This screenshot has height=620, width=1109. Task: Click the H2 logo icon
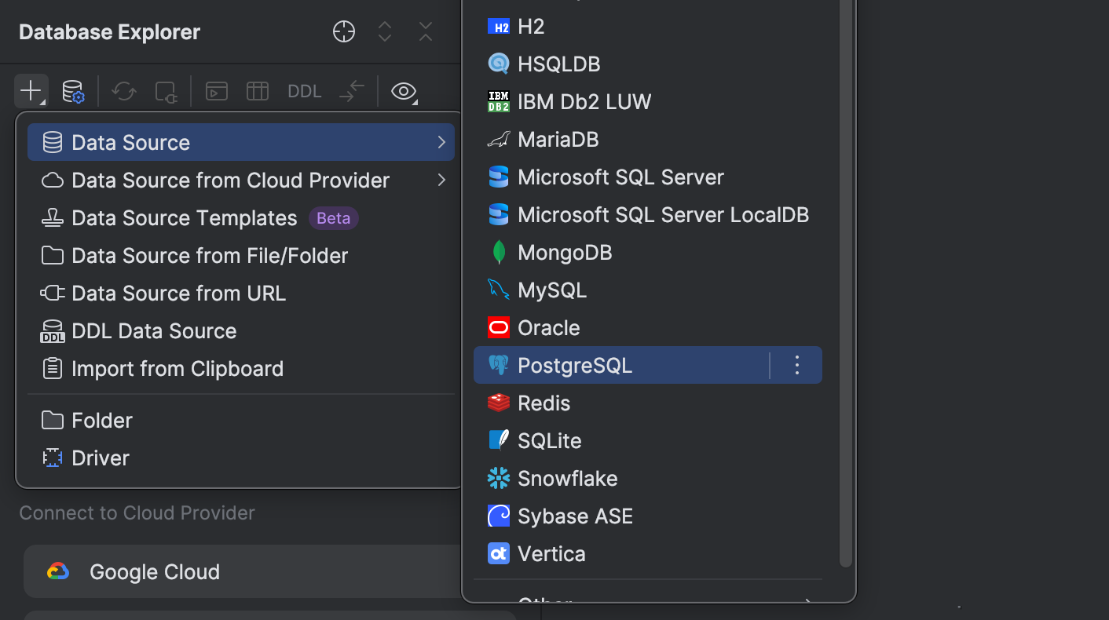[499, 26]
